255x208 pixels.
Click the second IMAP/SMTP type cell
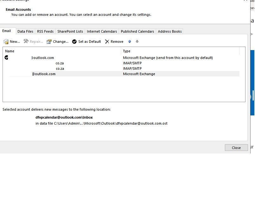pyautogui.click(x=132, y=68)
